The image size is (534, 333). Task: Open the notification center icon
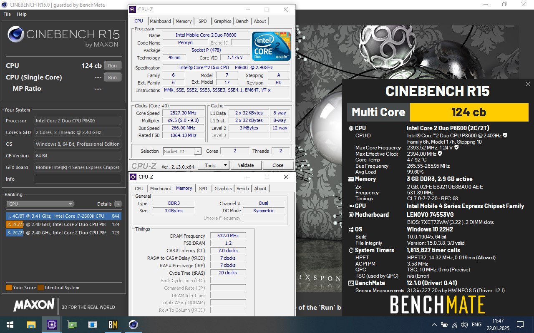pos(520,325)
